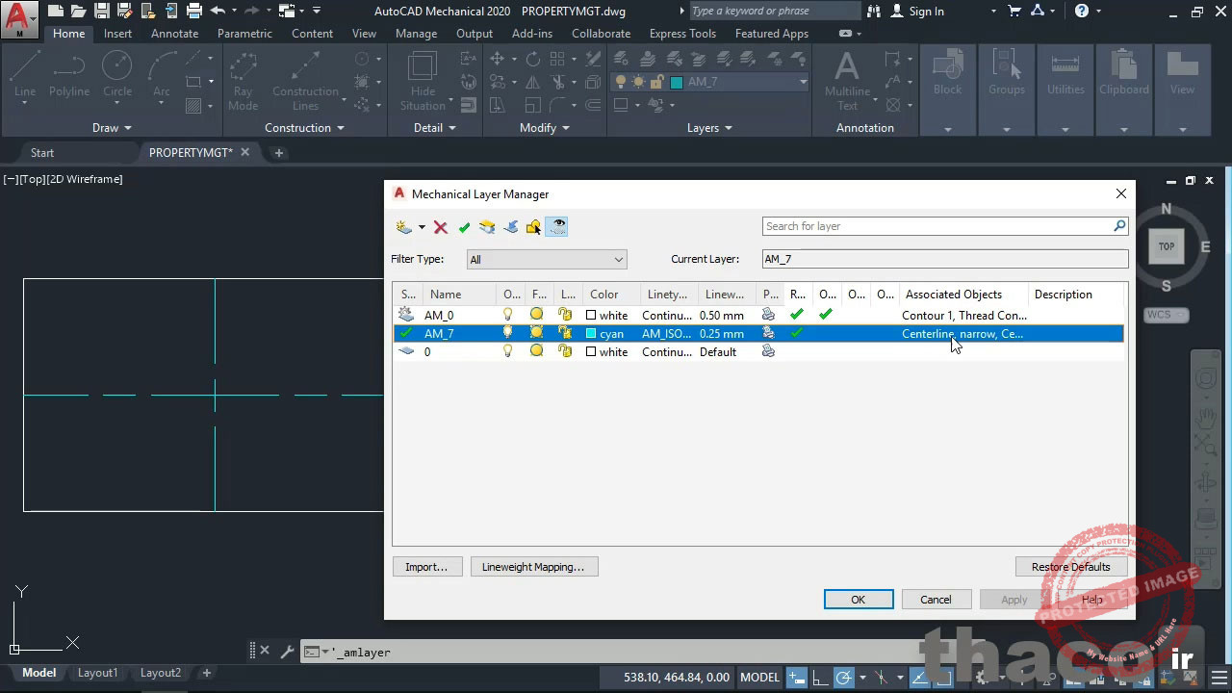The width and height of the screenshot is (1232, 693).
Task: Click the new layer icon in Layer Manager
Action: coord(404,227)
